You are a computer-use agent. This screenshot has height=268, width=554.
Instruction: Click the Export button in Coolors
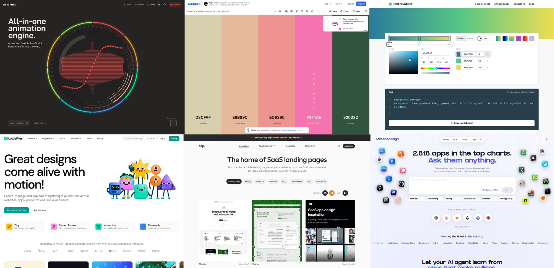click(x=345, y=11)
